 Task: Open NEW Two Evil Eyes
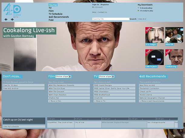69,89
